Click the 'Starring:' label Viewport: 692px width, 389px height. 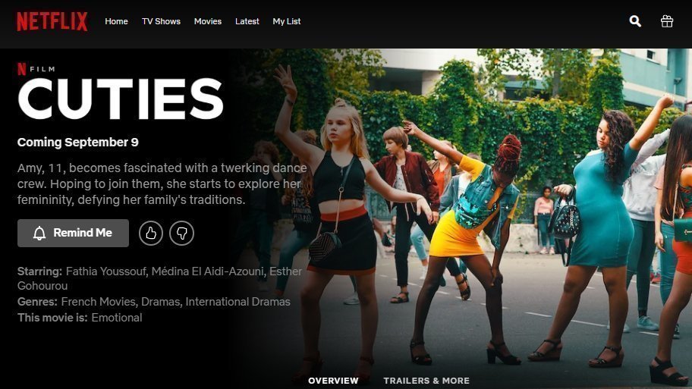(39, 271)
